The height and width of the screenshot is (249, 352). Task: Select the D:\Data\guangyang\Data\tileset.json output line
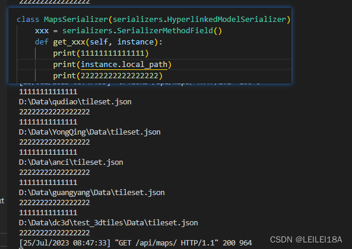click(92, 193)
